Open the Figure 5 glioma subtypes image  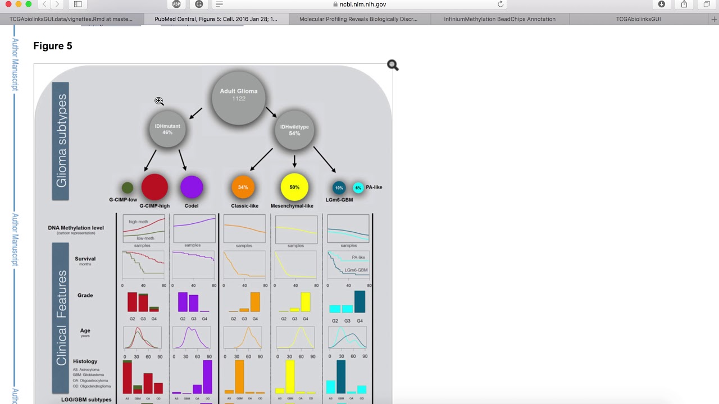213,234
